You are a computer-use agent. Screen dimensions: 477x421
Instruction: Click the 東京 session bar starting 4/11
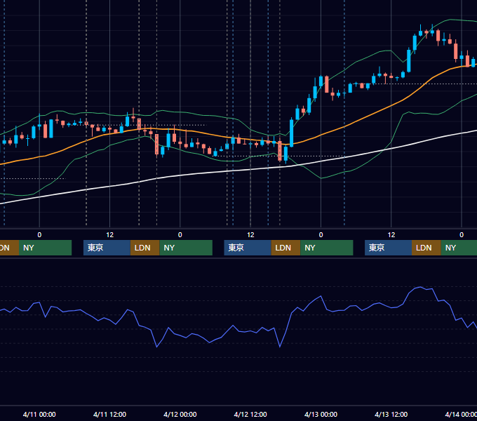[107, 248]
